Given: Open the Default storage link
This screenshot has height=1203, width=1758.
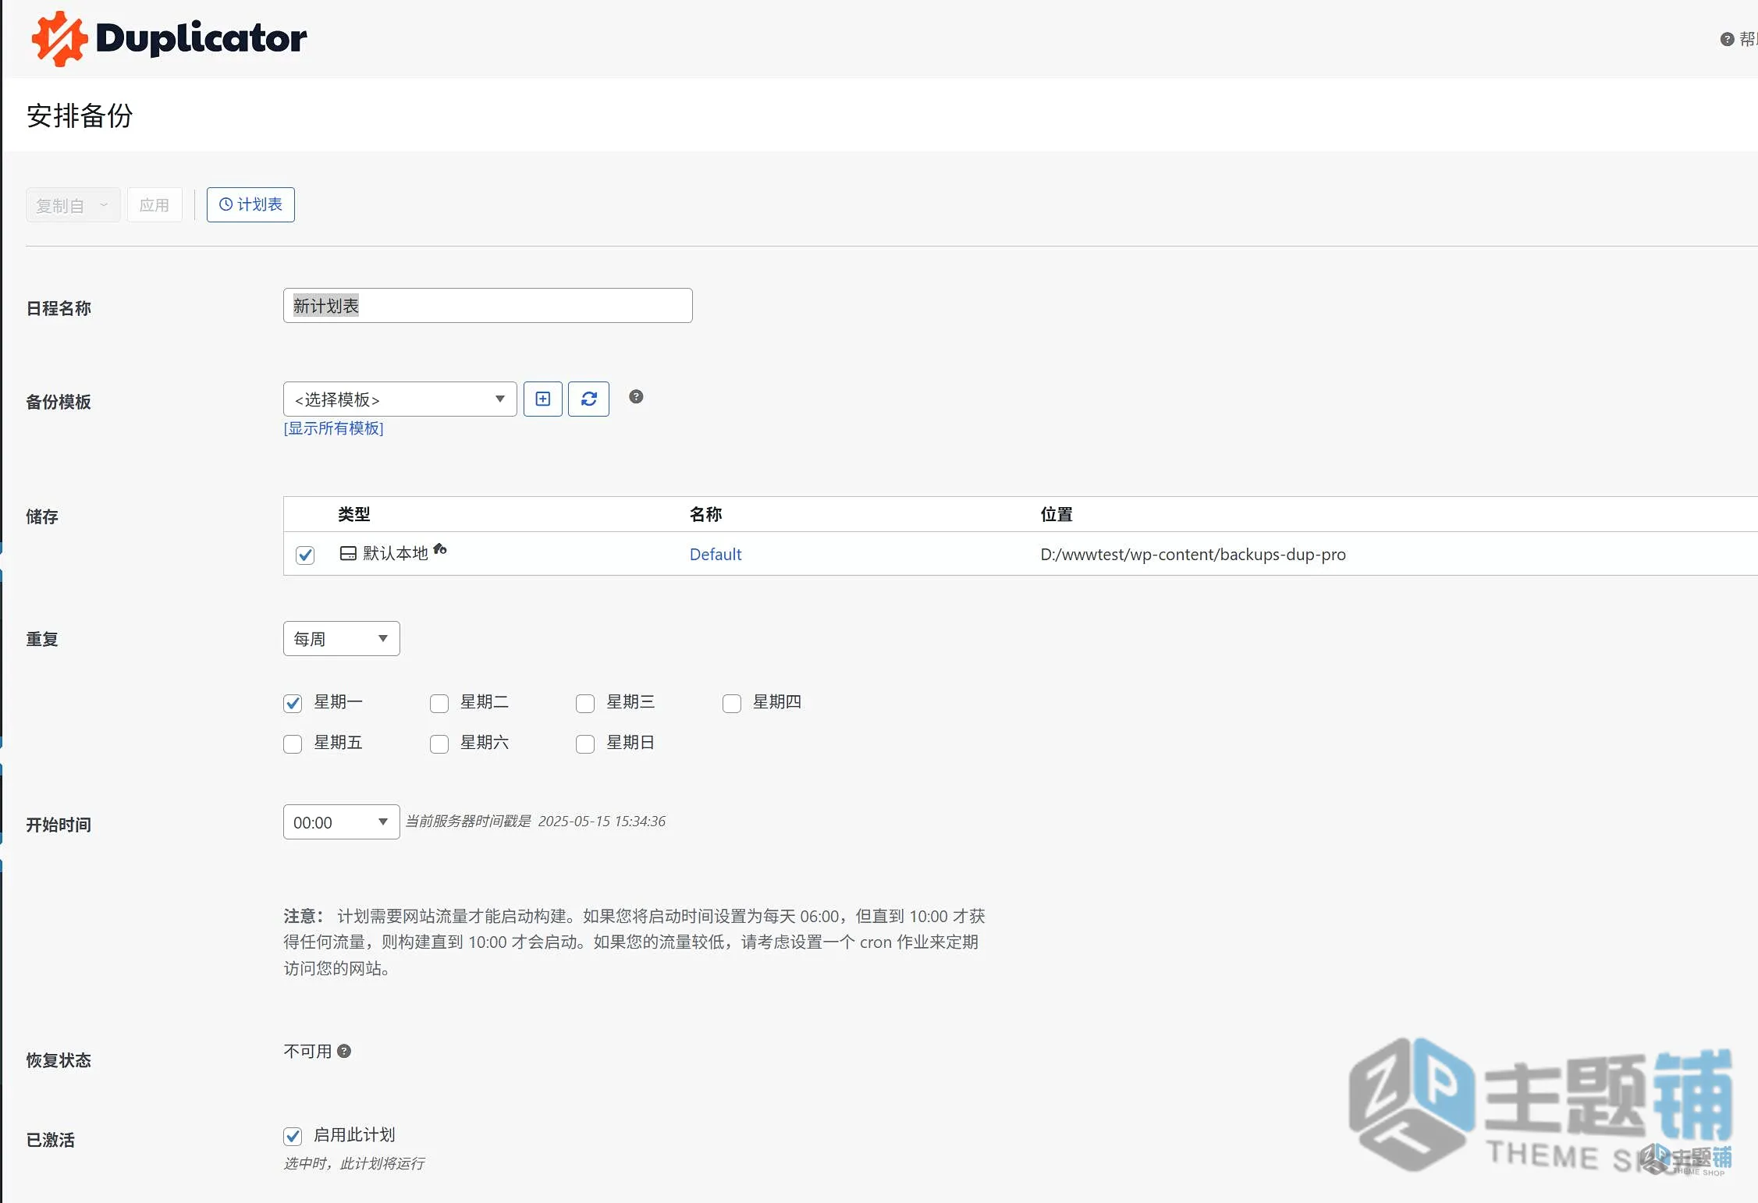Looking at the screenshot, I should (x=716, y=554).
